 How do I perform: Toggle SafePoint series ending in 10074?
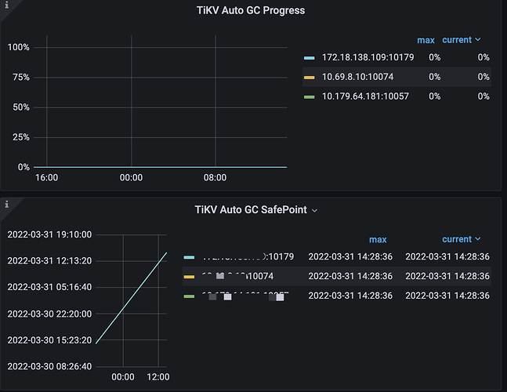point(237,276)
